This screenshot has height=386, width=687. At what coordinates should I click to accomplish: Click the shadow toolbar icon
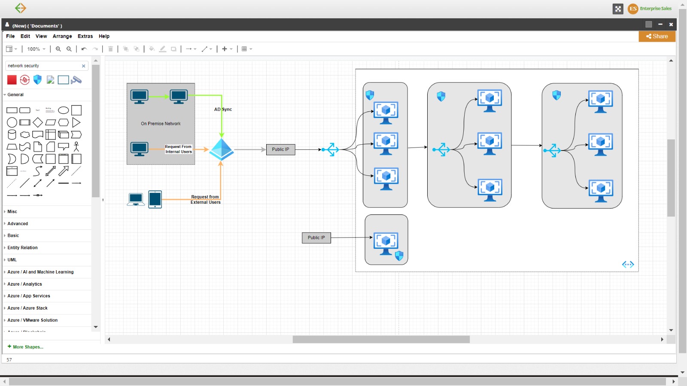173,49
